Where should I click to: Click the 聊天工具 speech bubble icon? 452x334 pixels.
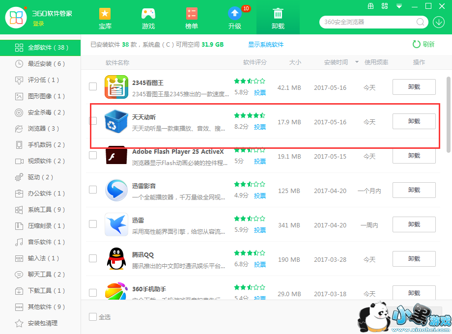pos(19,275)
